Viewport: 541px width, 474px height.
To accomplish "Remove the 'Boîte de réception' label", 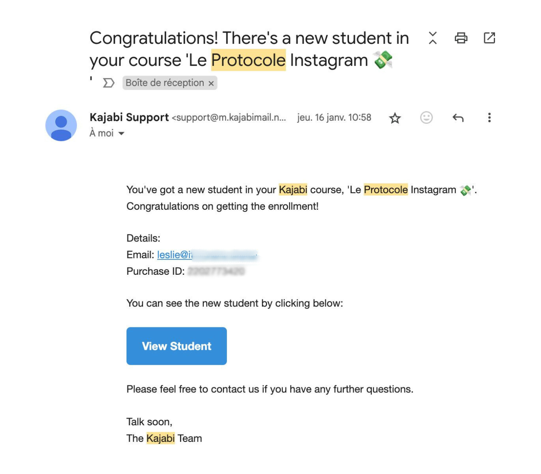I will pos(211,83).
